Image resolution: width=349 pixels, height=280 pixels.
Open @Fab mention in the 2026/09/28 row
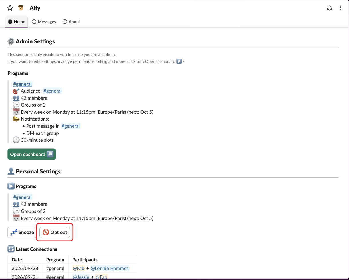(x=79, y=268)
